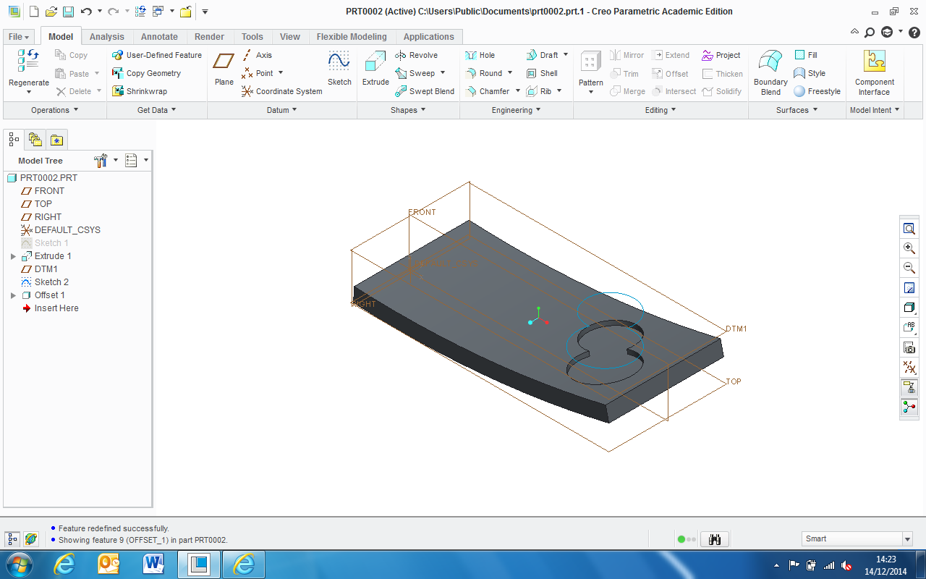This screenshot has height=579, width=926.
Task: Switch to the Render tab
Action: [210, 37]
